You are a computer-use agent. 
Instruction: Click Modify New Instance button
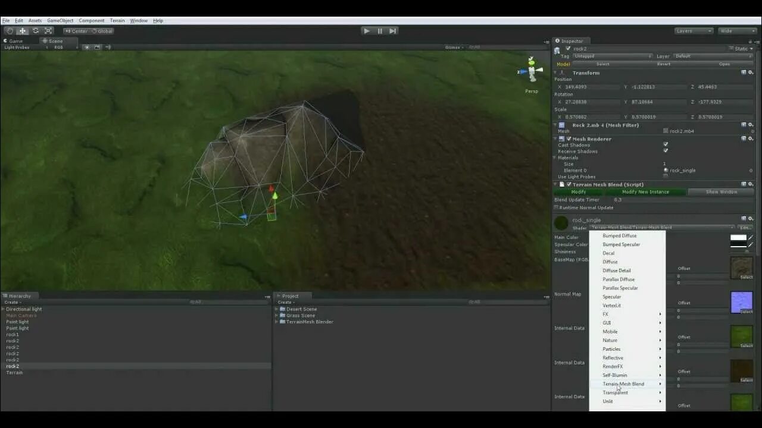(645, 192)
